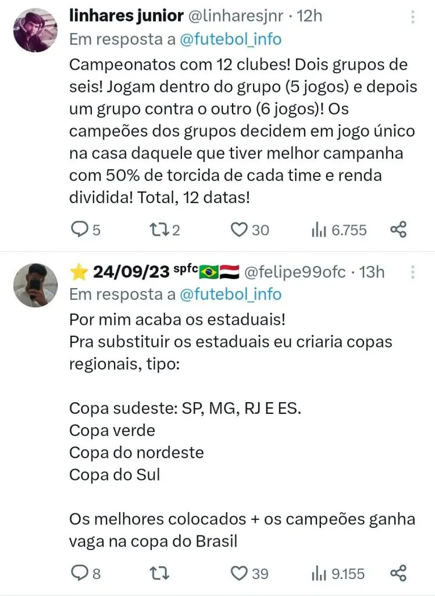The width and height of the screenshot is (435, 596).
Task: Open more options for felipe99ofc's tweet
Action: pos(413,272)
